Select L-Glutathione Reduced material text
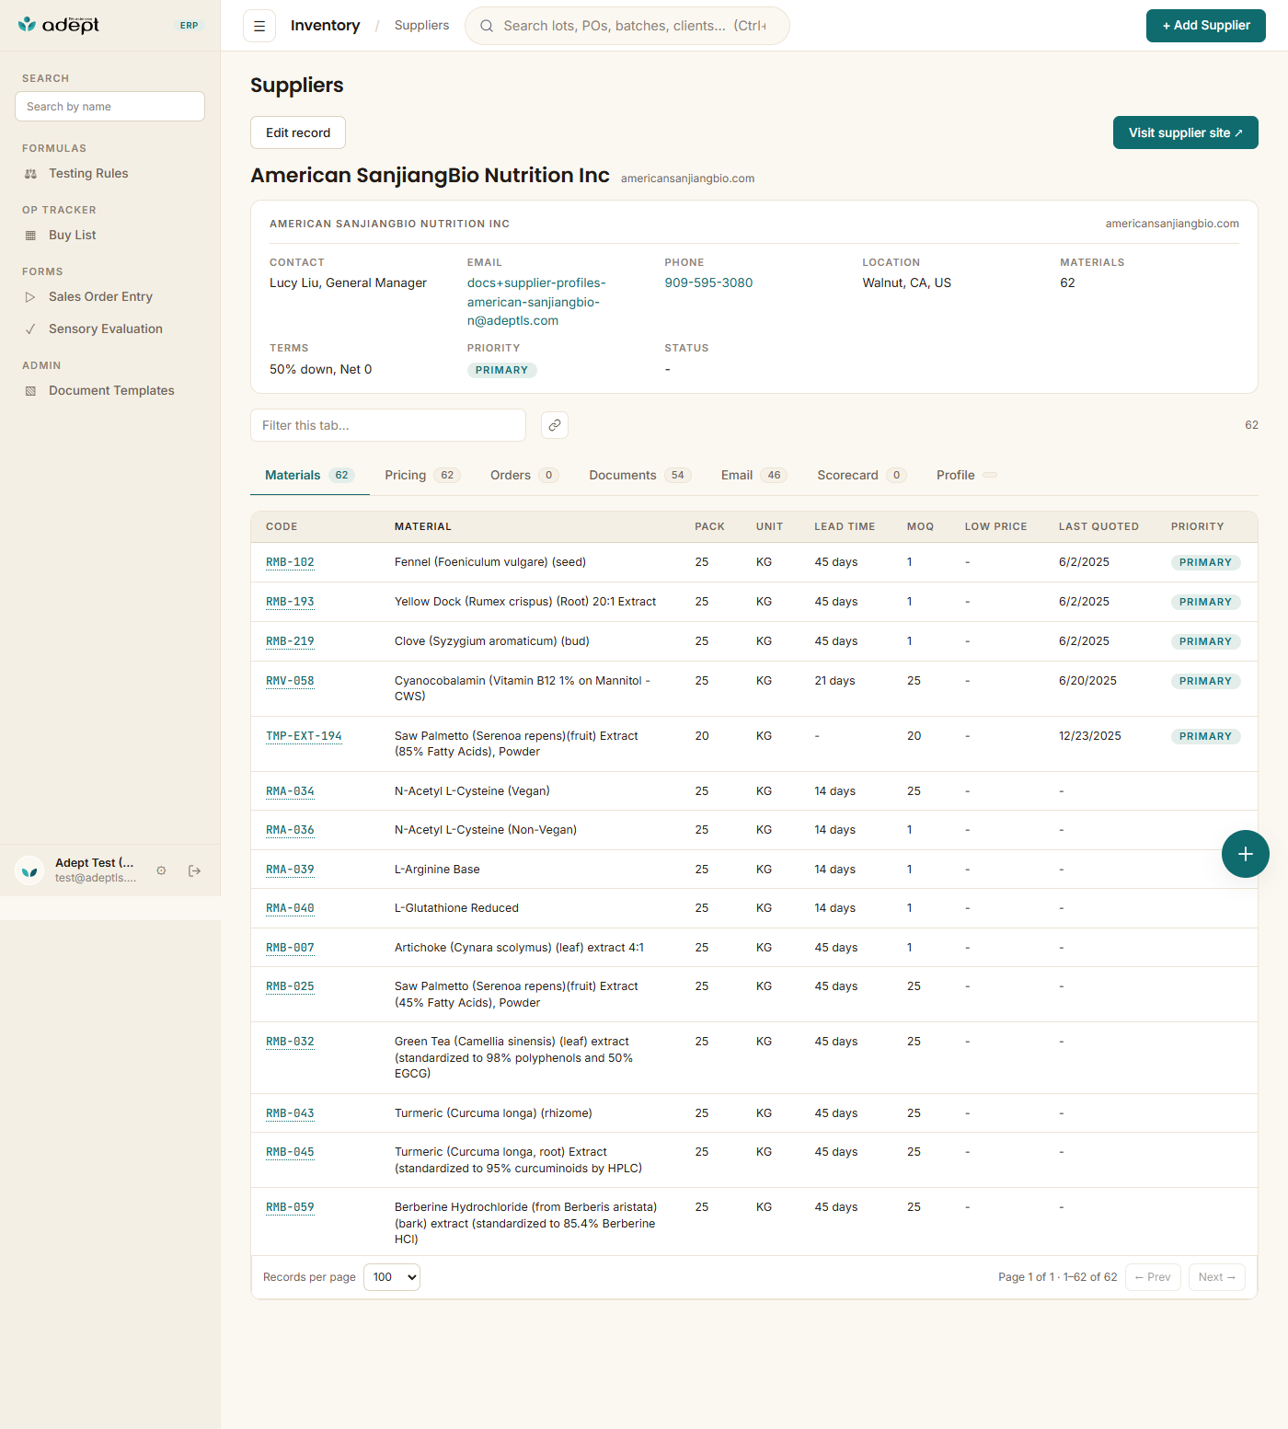The image size is (1288, 1429). [456, 908]
